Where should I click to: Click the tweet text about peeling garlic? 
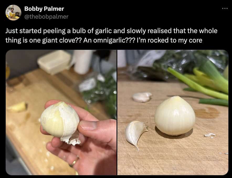coord(112,35)
